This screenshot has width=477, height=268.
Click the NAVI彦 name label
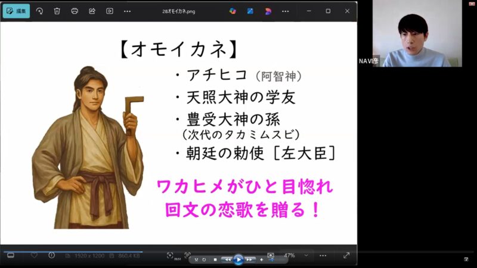click(368, 61)
